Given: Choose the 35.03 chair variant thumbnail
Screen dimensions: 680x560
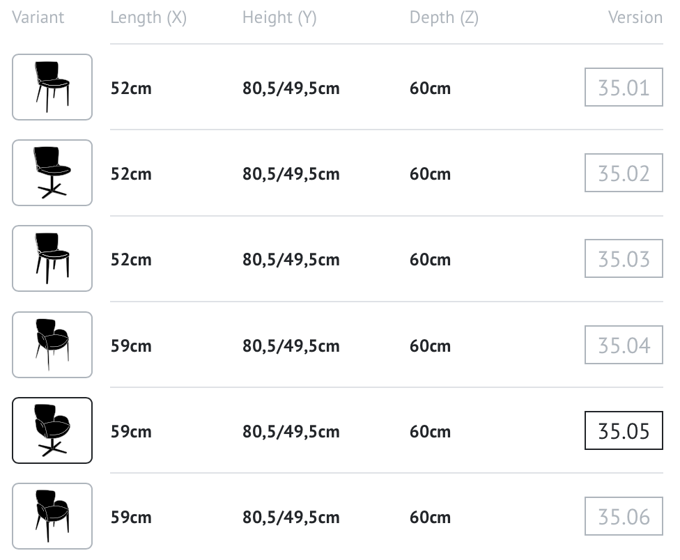Looking at the screenshot, I should [52, 258].
